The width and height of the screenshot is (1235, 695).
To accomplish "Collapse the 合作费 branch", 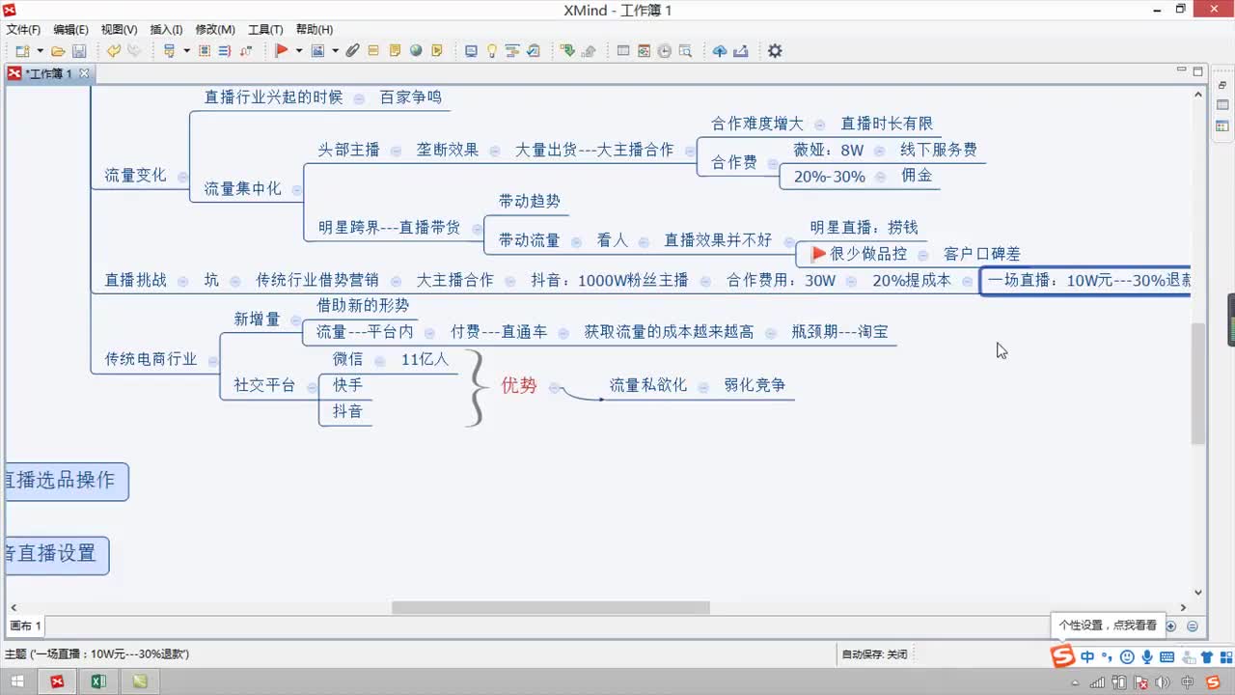I will [773, 163].
